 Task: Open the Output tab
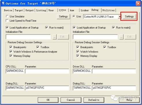[x=29, y=10]
